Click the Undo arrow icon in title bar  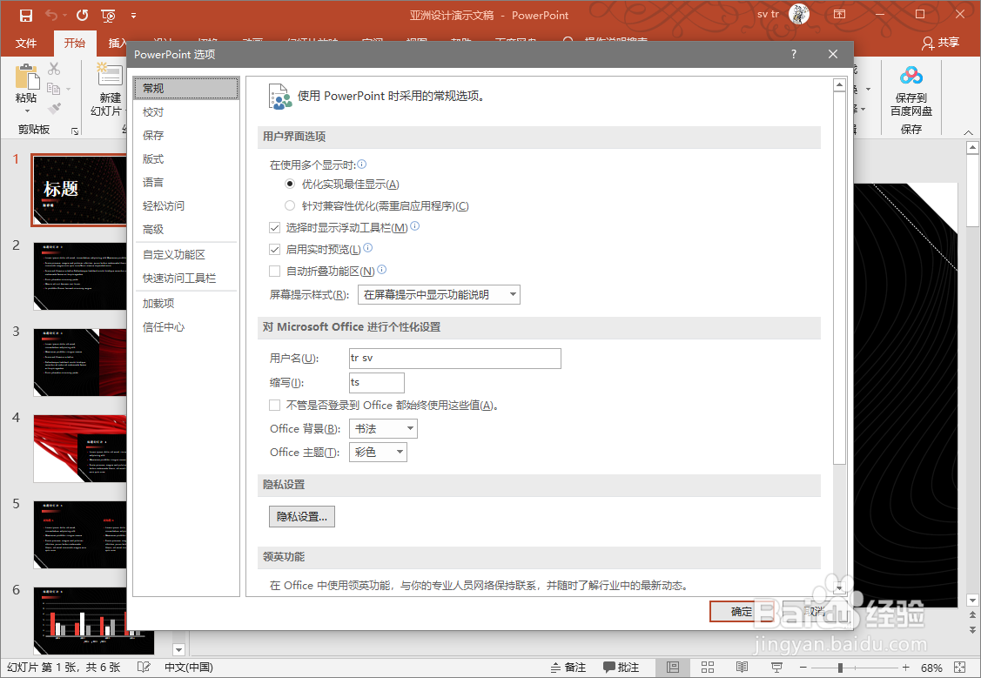(51, 15)
